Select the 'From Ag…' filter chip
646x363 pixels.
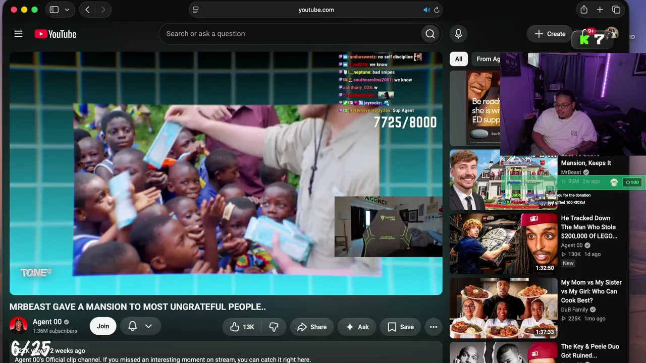pyautogui.click(x=487, y=59)
